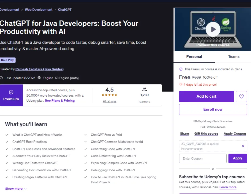Switch to the Teams tab
Viewport: 251px width, 194px height.
point(234,57)
